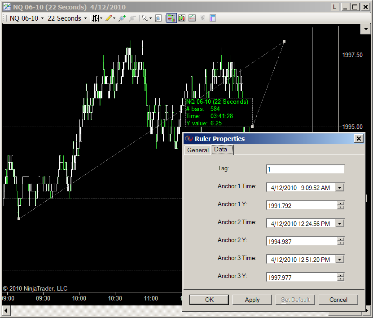The height and width of the screenshot is (318, 373).
Task: Open the Anchor 1 Time date picker
Action: point(340,188)
